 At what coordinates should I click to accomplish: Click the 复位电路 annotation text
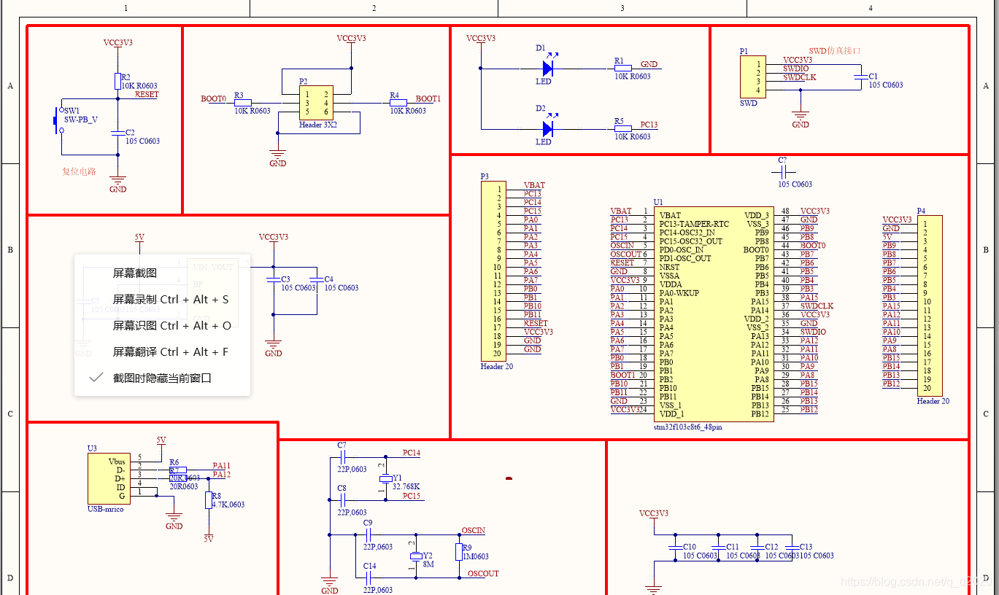click(79, 172)
